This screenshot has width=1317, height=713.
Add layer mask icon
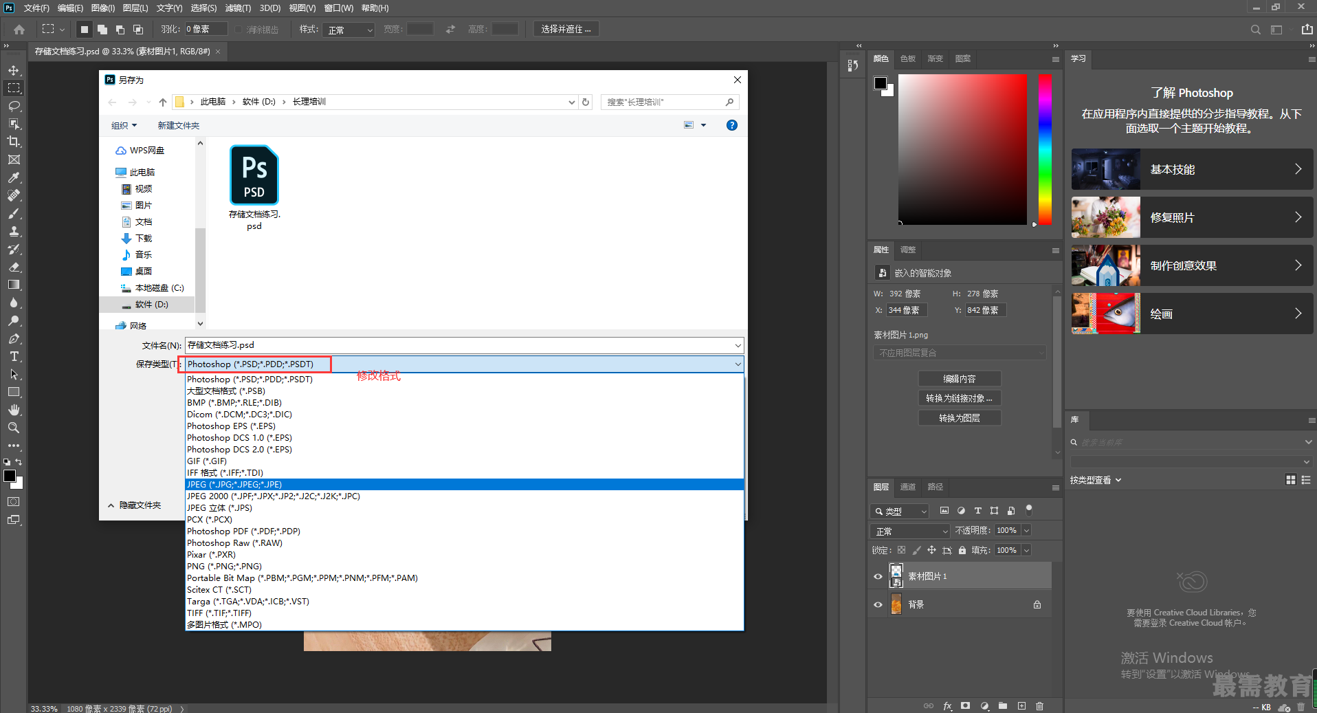click(966, 706)
